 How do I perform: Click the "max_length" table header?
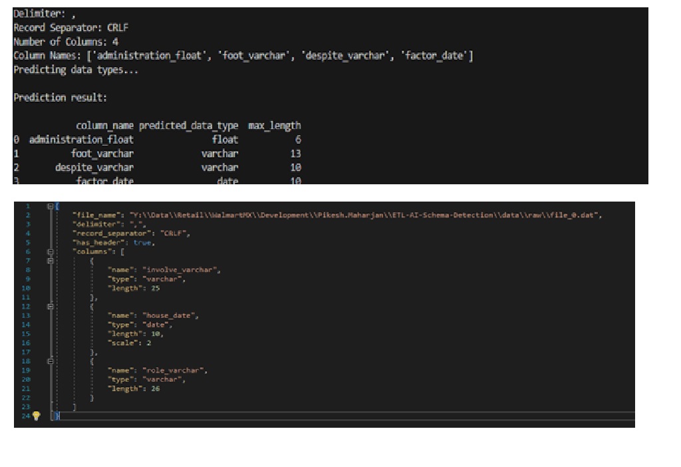click(275, 126)
